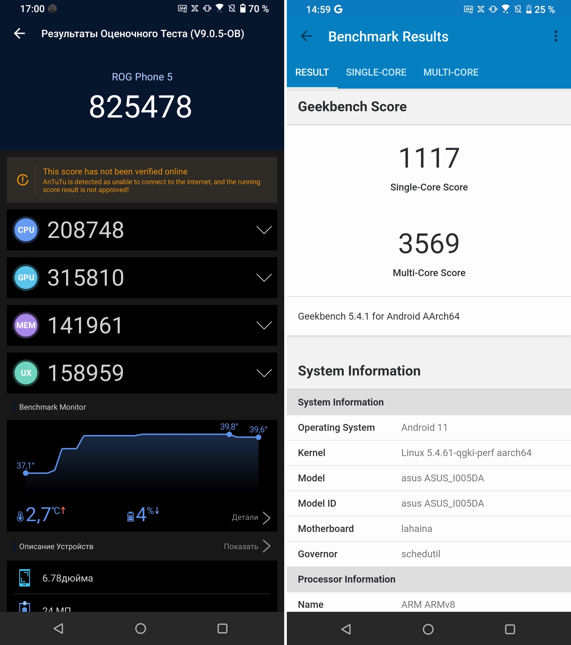Tap the Motherboard lahaina row
Viewport: 571px width, 645px height.
point(429,529)
